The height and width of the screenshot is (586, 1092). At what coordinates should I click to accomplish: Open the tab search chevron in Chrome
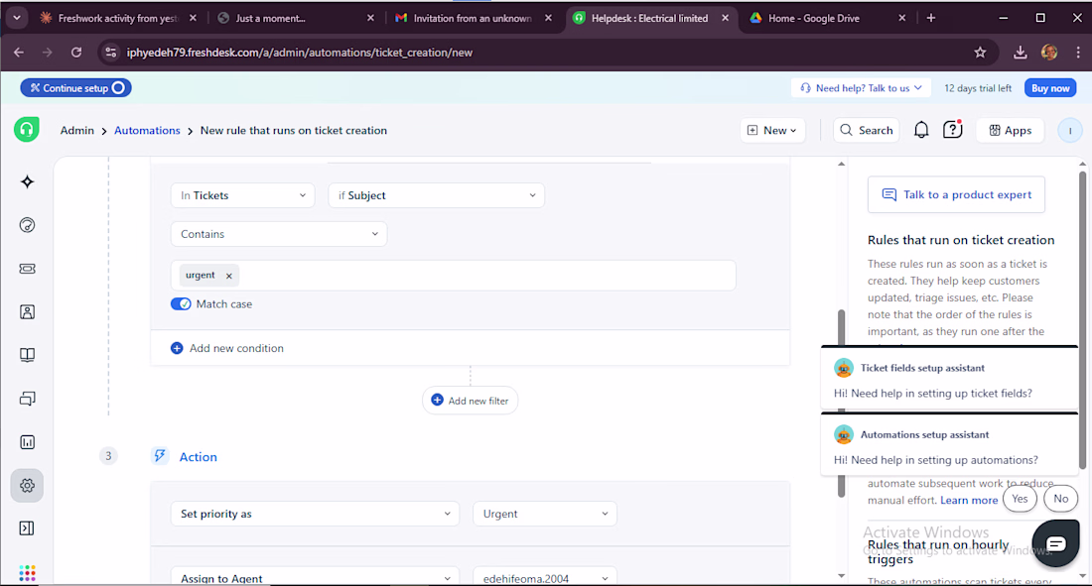(x=16, y=18)
